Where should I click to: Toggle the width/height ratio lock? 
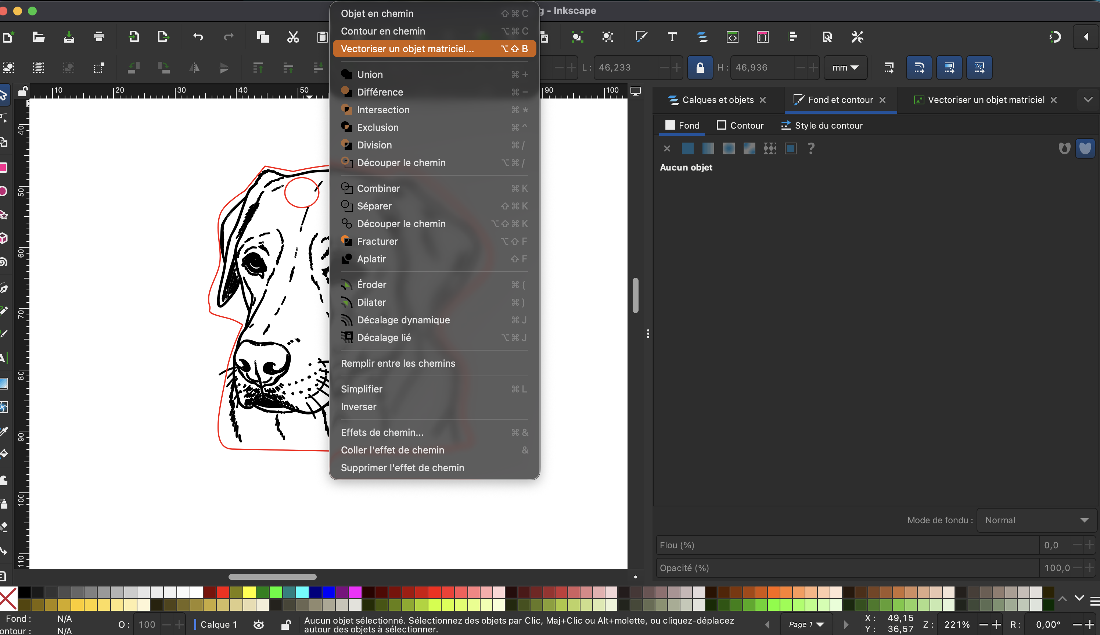click(x=700, y=68)
